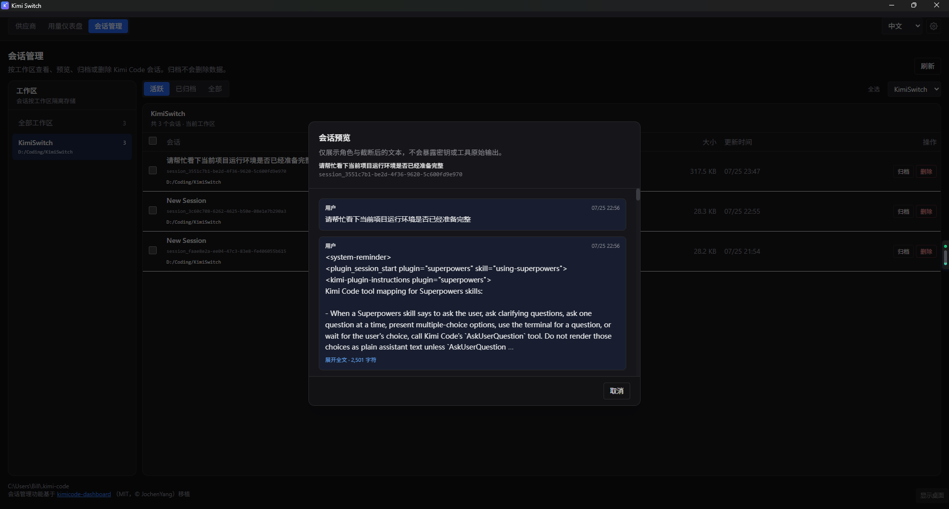Show the 已归档 sessions filter
This screenshot has height=509, width=949.
click(186, 89)
